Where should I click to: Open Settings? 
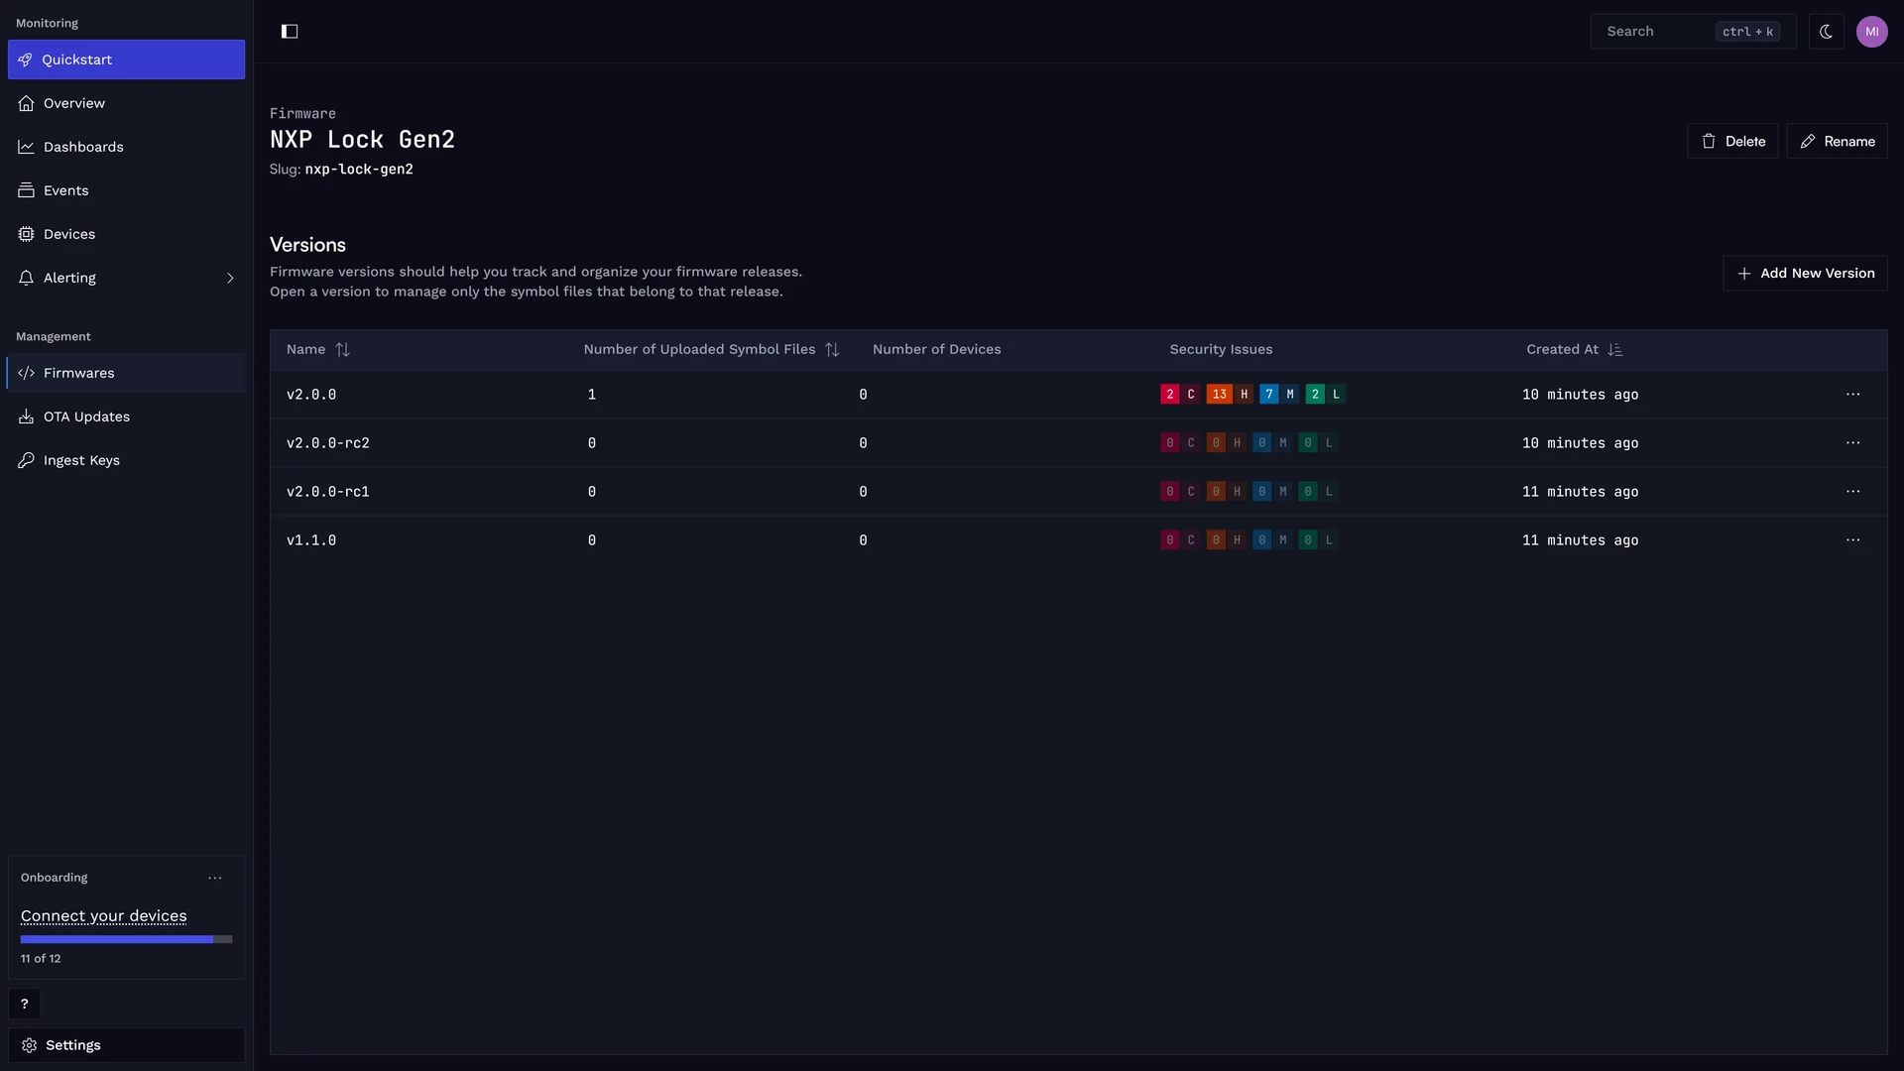click(x=126, y=1045)
